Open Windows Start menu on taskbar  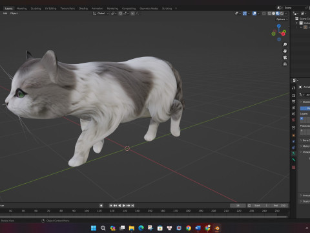coord(94,228)
